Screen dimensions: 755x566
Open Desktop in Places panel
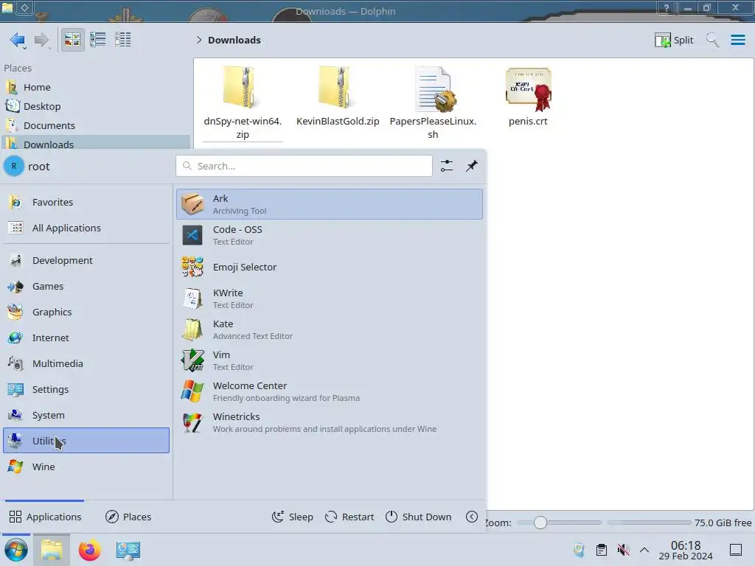(x=95, y=106)
